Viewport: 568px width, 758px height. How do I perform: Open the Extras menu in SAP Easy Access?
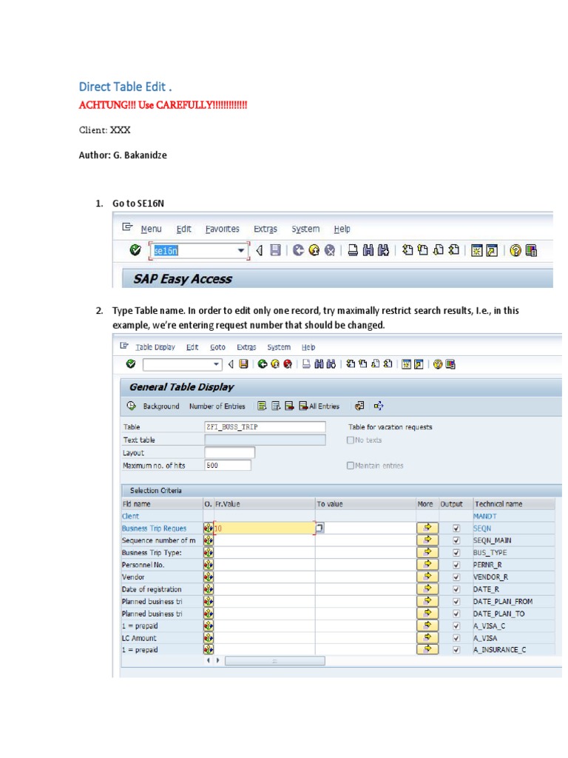coord(266,229)
